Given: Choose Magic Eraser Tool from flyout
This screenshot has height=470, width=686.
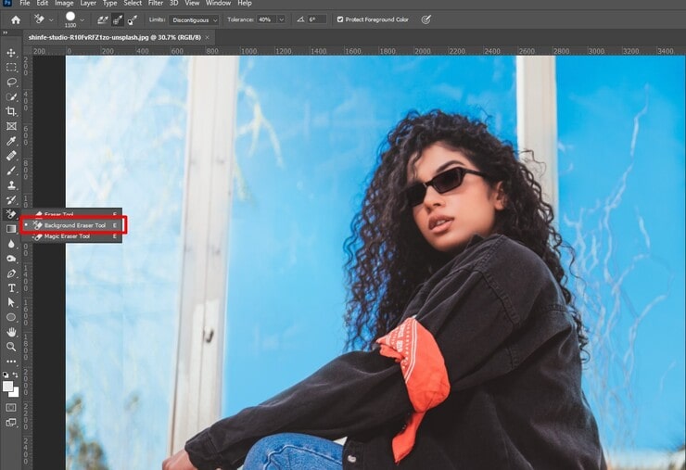Looking at the screenshot, I should pyautogui.click(x=72, y=236).
